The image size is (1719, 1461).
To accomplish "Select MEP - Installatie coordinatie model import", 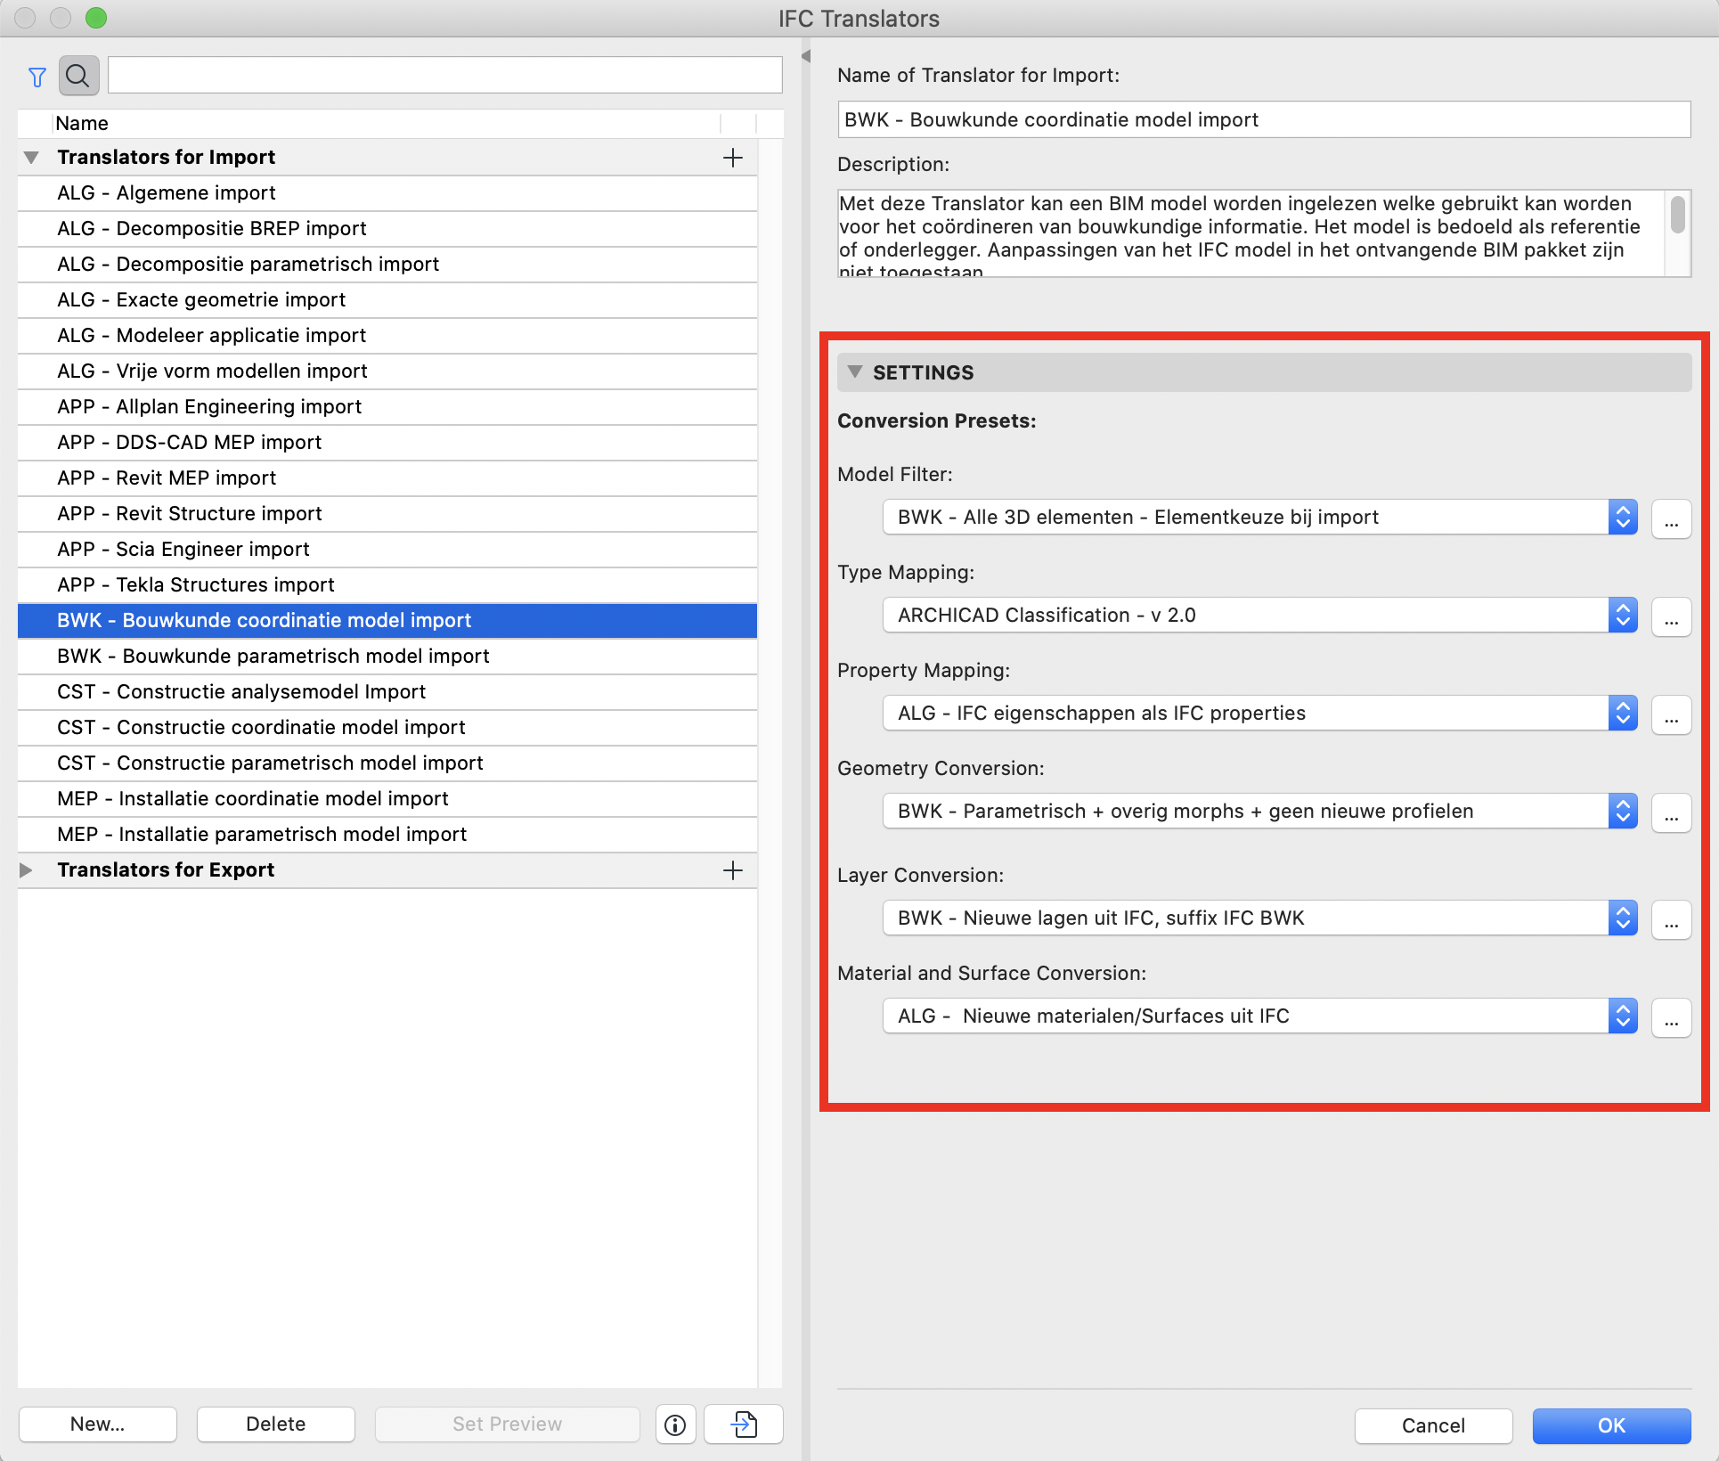I will point(387,799).
